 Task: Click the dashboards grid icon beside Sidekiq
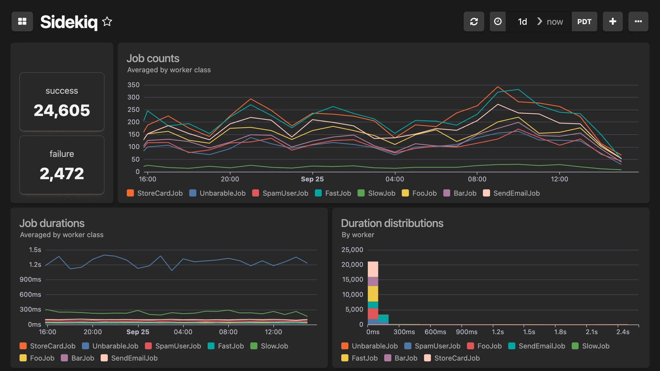coord(22,21)
